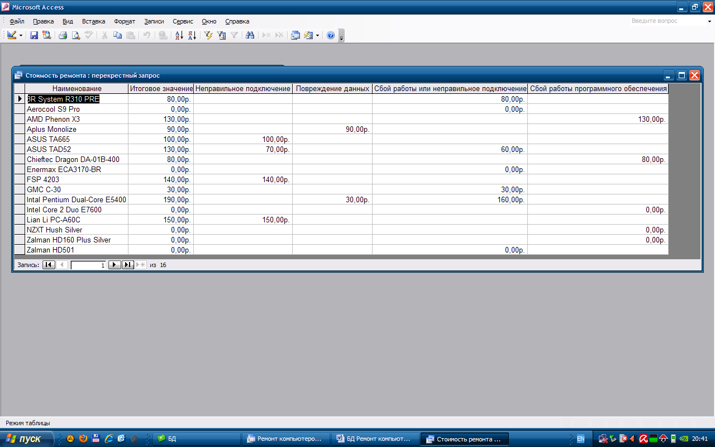Screen dimensions: 715x447
Task: Click the clock showing 20:41
Action: pos(699,439)
